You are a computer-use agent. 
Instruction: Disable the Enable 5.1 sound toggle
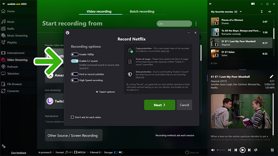click(75, 61)
